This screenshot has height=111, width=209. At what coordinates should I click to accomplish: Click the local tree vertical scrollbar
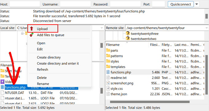[101, 46]
